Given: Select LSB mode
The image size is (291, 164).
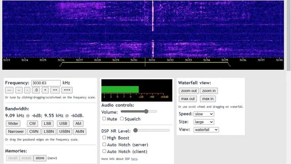Looking at the screenshot, I should click(x=47, y=123).
